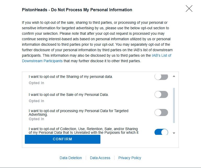The height and width of the screenshot is (168, 201).
Task: Click 'Opted In' status under Sharing option
Action: (36, 83)
